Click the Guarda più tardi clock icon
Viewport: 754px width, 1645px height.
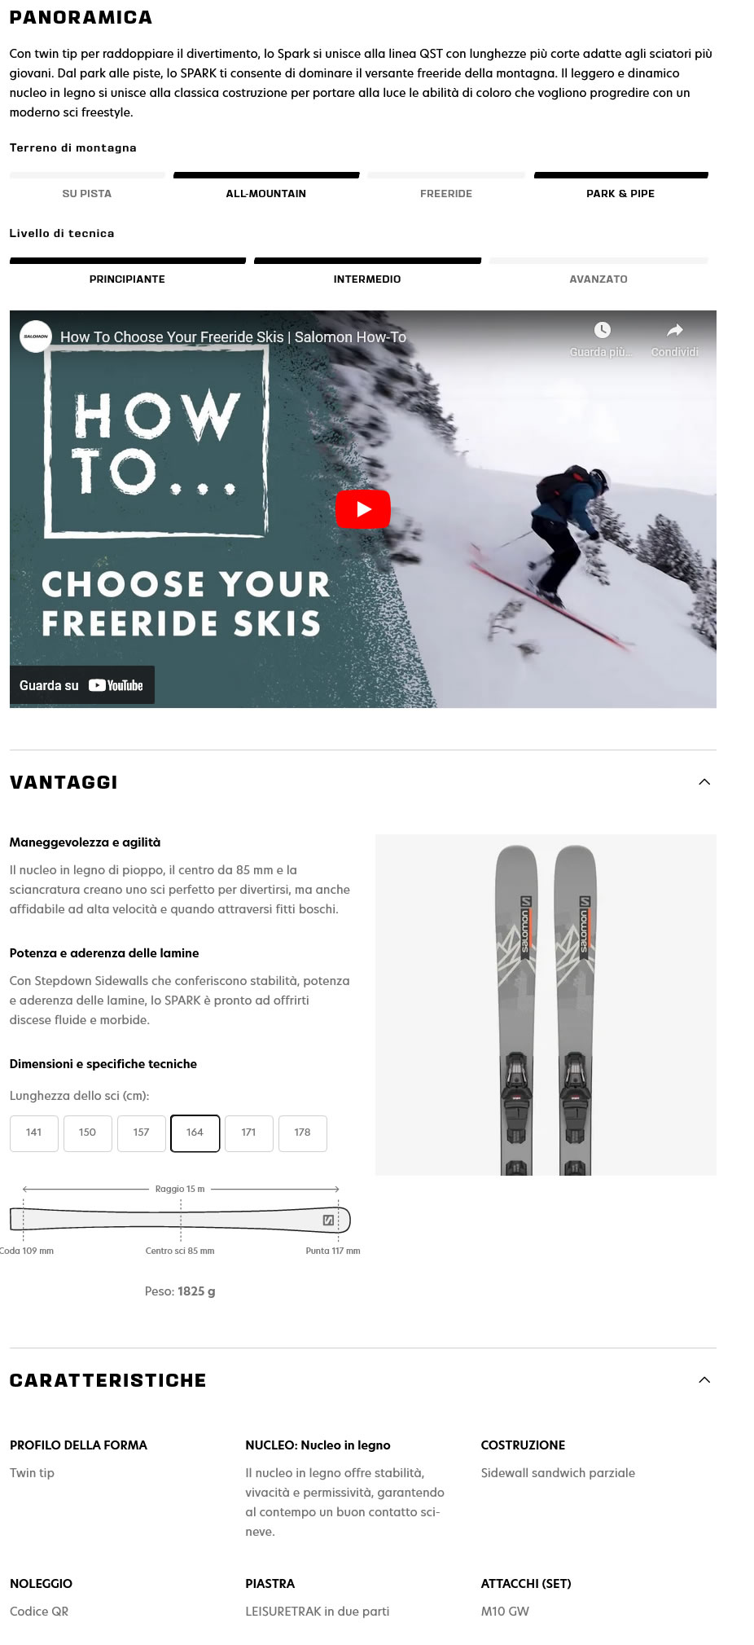602,330
